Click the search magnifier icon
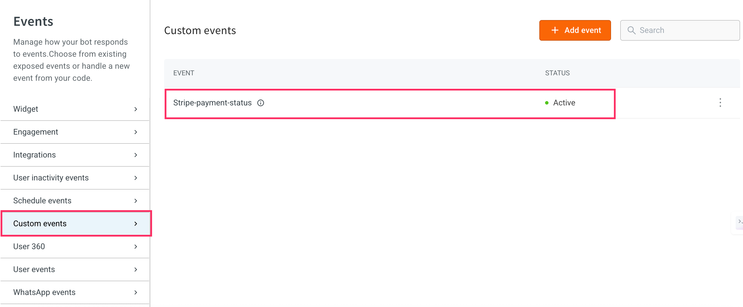The height and width of the screenshot is (307, 743). [631, 30]
